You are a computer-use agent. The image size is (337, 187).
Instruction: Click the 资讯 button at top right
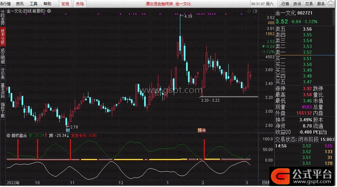[297, 4]
